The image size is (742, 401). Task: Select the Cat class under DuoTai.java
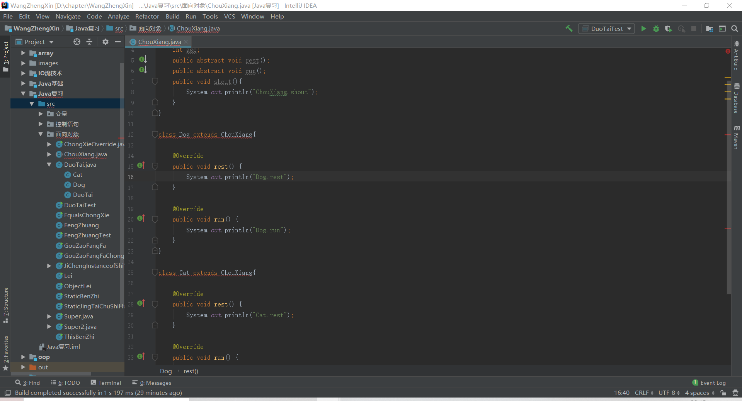tap(77, 174)
